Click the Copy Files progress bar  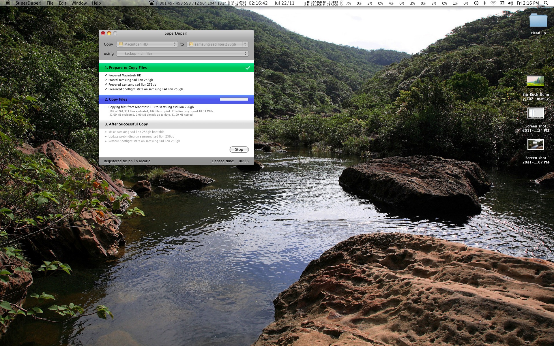coord(234,99)
